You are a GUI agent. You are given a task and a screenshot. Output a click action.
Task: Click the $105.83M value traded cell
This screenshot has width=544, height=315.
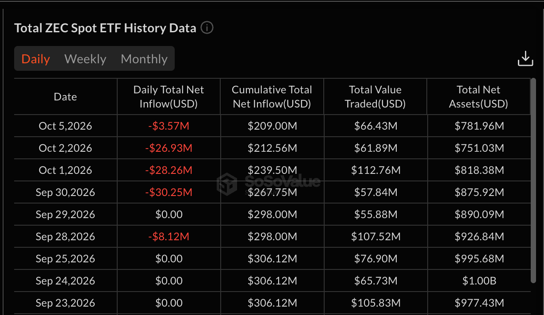click(375, 303)
